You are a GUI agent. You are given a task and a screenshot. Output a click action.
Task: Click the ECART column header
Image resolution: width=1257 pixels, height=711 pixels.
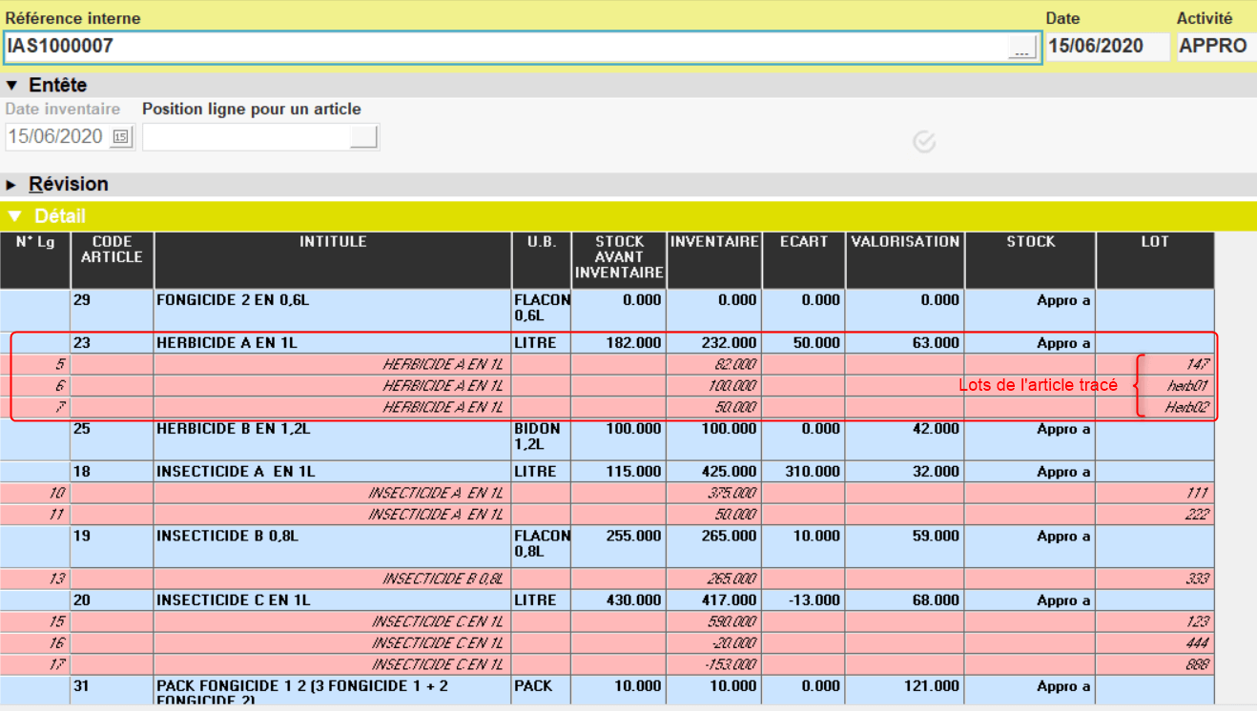(803, 242)
